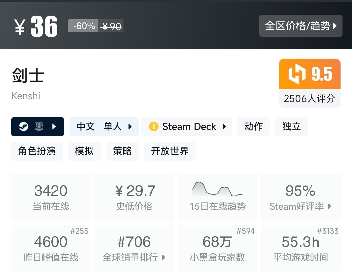Open the Steam好评率 95% details
The width and height of the screenshot is (352, 275).
tap(301, 197)
